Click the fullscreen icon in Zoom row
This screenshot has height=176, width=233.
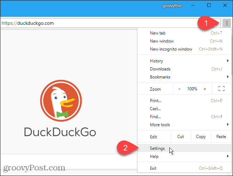pyautogui.click(x=222, y=89)
